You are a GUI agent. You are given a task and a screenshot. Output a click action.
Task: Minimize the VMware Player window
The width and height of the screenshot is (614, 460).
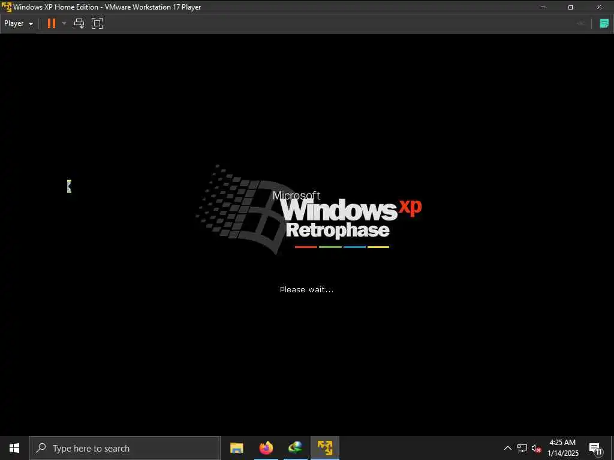(543, 7)
